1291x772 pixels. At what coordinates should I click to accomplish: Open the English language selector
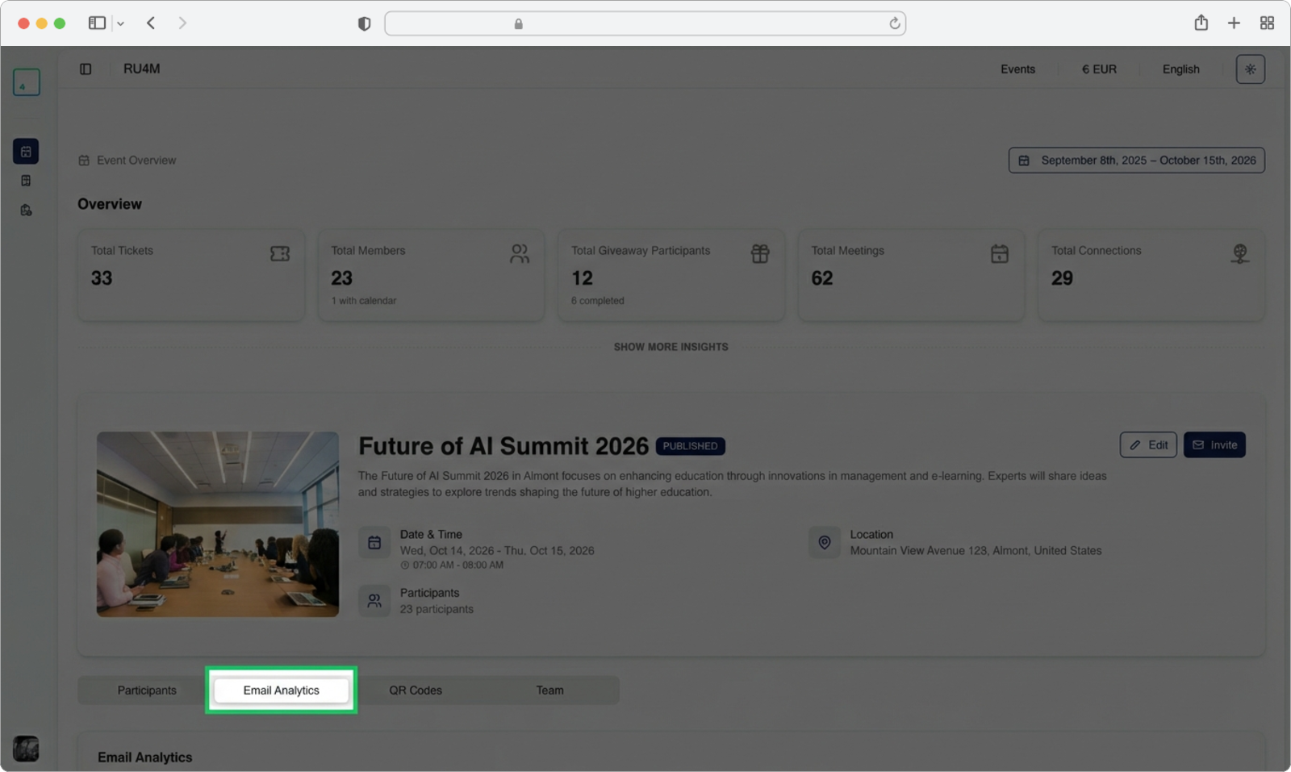click(1180, 69)
